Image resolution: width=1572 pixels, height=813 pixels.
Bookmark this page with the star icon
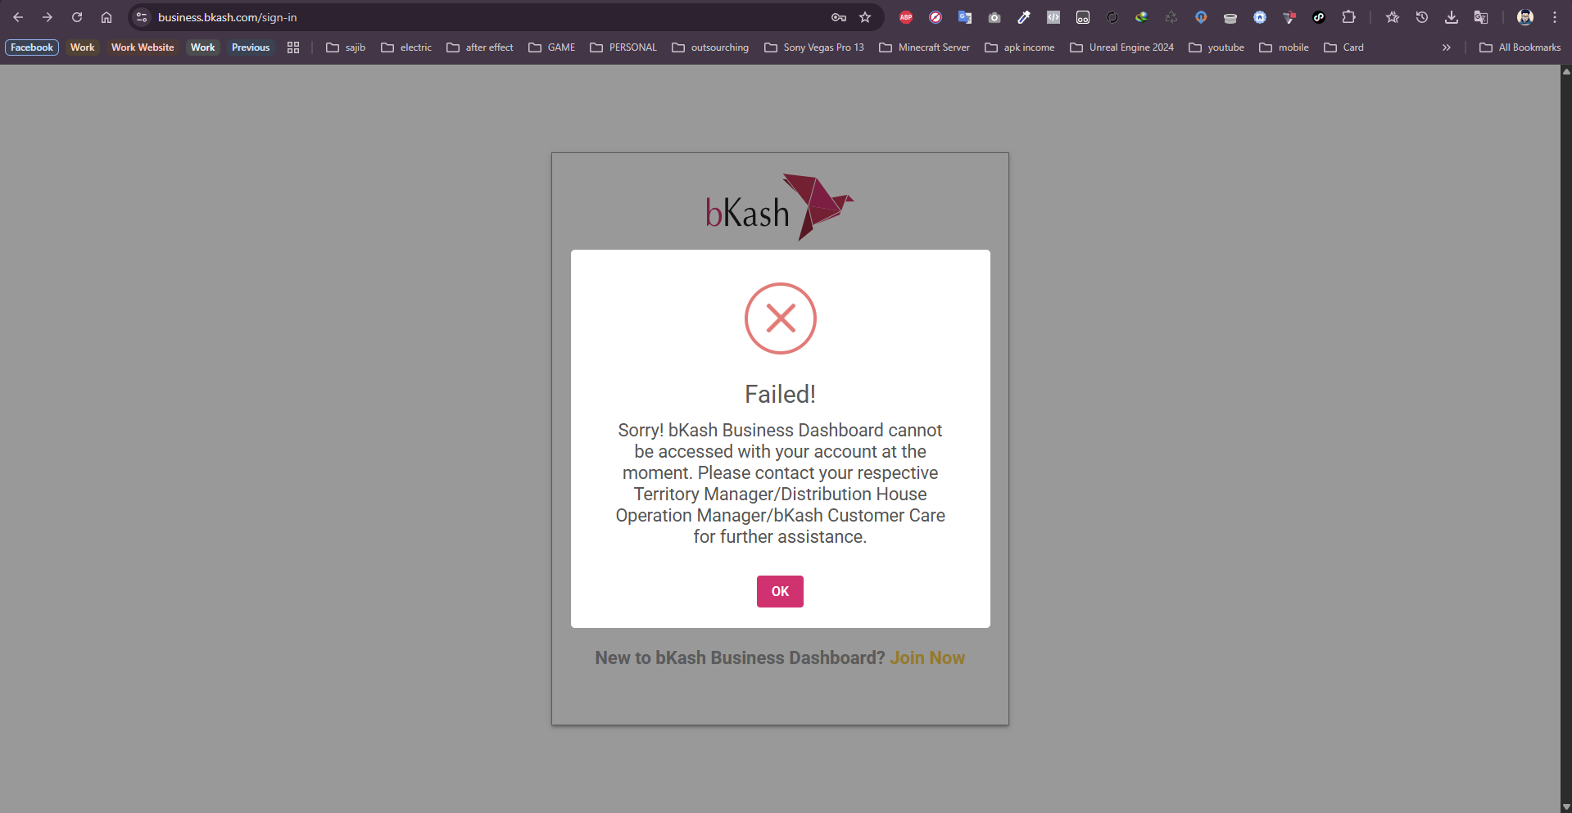pos(865,17)
